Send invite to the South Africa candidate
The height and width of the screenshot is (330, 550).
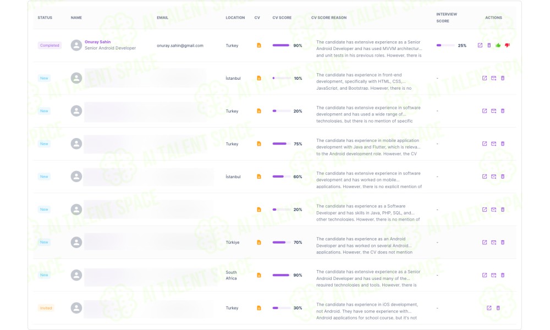pyautogui.click(x=493, y=276)
